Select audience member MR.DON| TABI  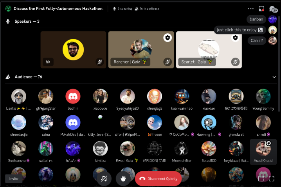tap(155, 152)
